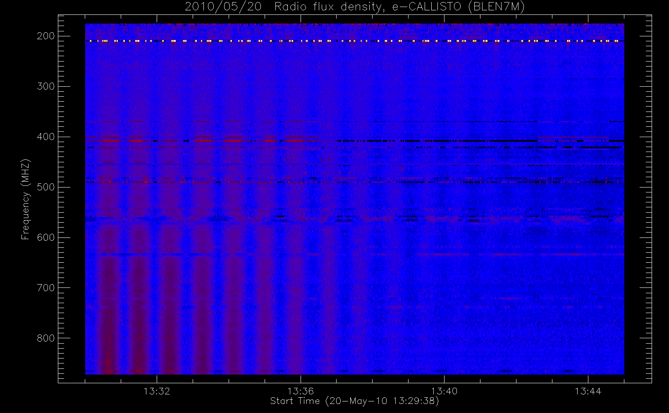Screen dimensions: 669x413
Task: Click the 13:44 time tick label
Action: 588,391
